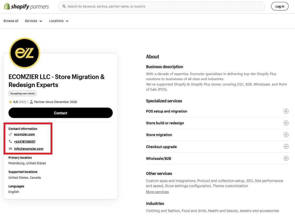The width and height of the screenshot is (295, 218).
Task: Click the info@ecomzier.com email link
Action: tap(29, 148)
